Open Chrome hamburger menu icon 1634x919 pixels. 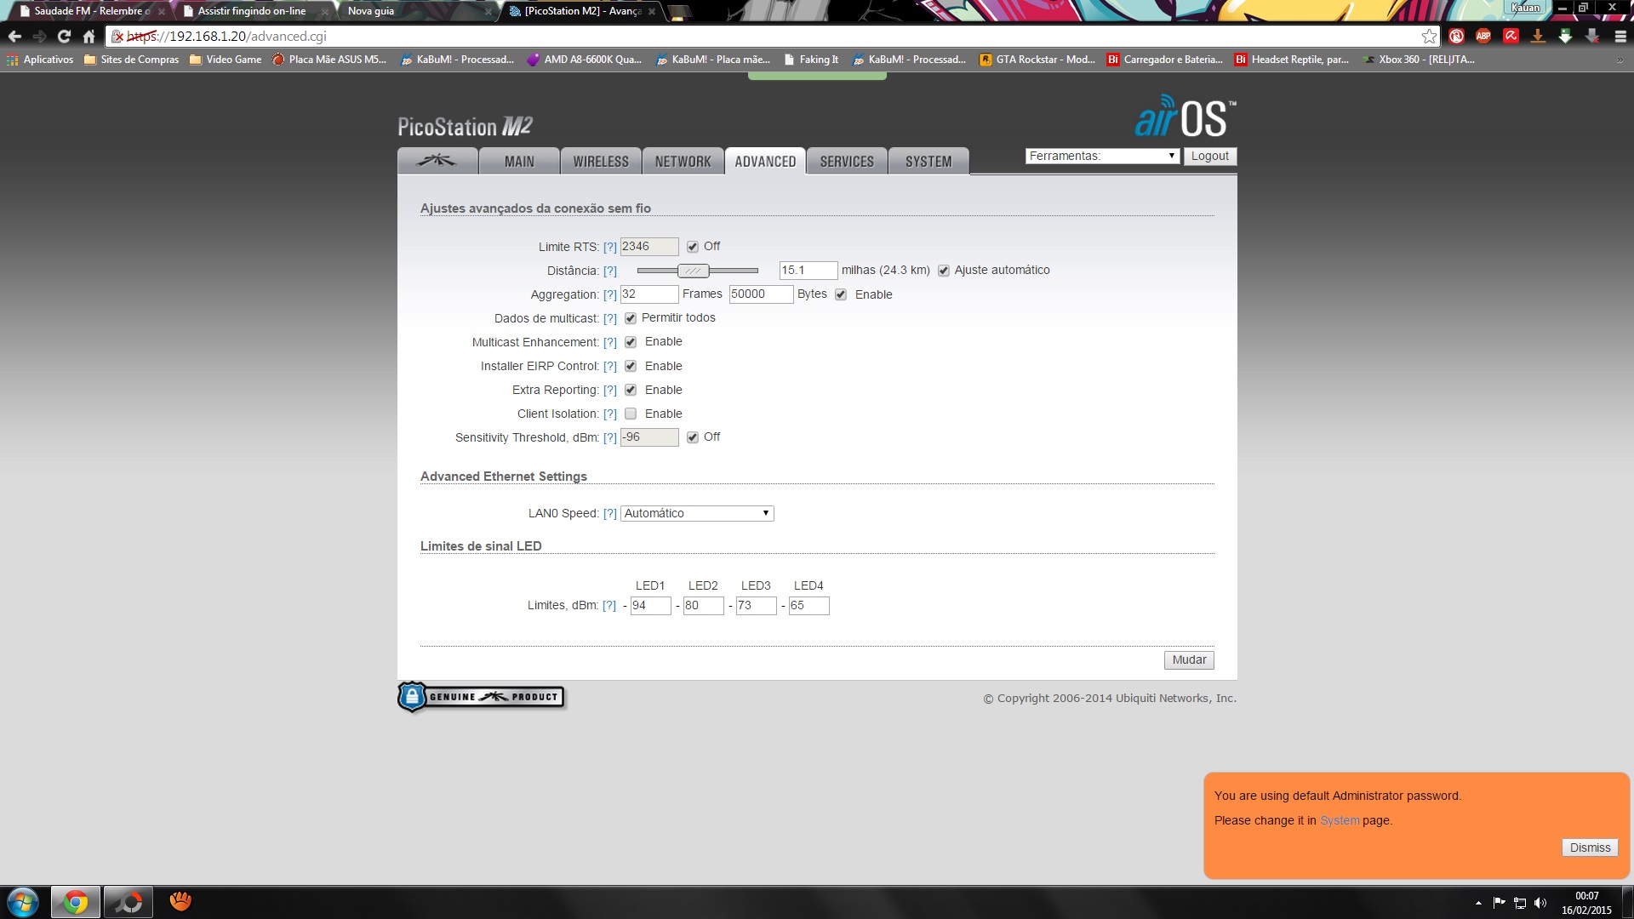pos(1620,37)
